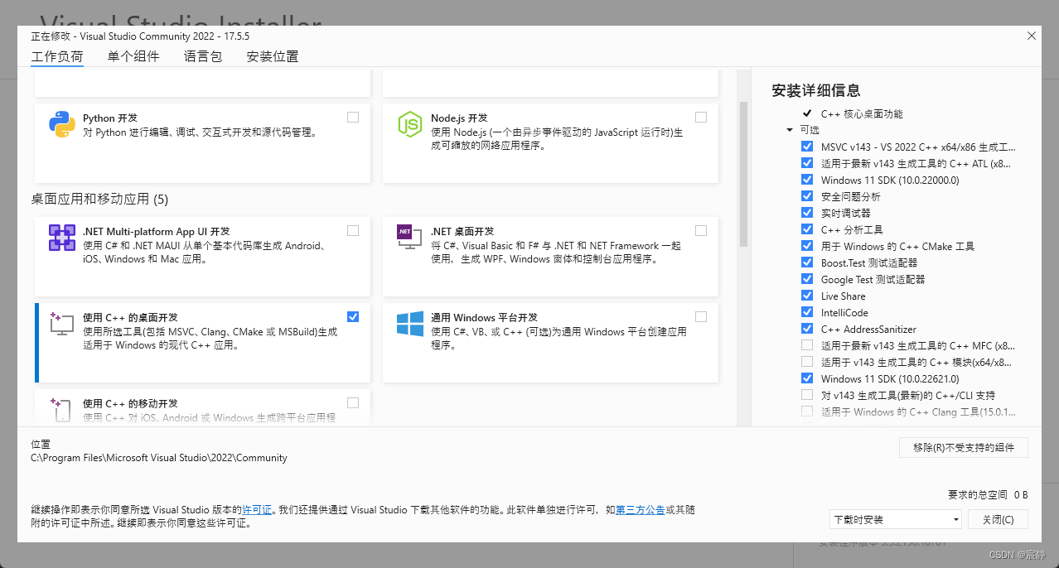Image resolution: width=1059 pixels, height=568 pixels.
Task: Click the .NET Multi-platform App UI icon
Action: [x=62, y=238]
